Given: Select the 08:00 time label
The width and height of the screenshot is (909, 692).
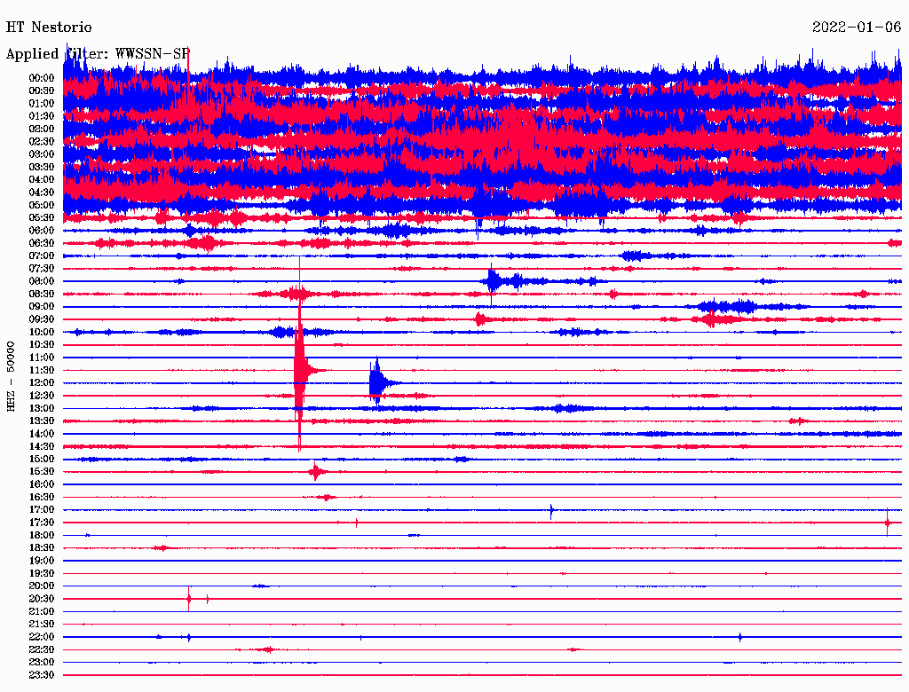Looking at the screenshot, I should click(x=42, y=281).
